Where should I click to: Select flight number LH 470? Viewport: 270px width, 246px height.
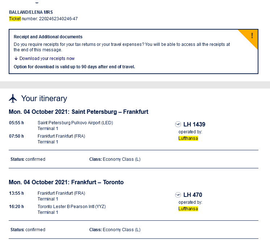pyautogui.click(x=193, y=195)
